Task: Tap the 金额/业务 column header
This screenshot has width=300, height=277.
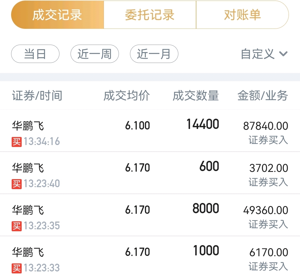Action: 263,95
